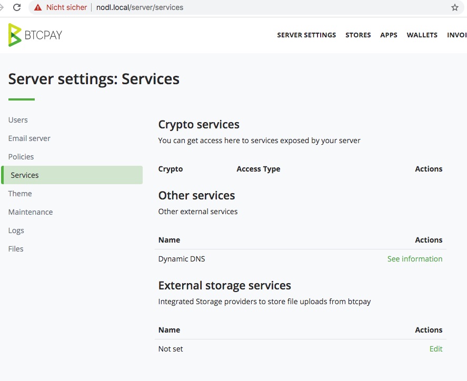Click the Crypto column header
467x381 pixels.
click(171, 169)
